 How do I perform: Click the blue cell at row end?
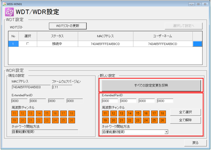197,44
